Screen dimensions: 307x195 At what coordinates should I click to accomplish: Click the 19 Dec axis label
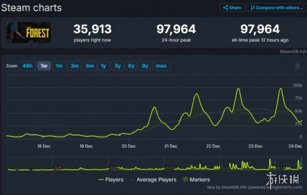(x=86, y=146)
